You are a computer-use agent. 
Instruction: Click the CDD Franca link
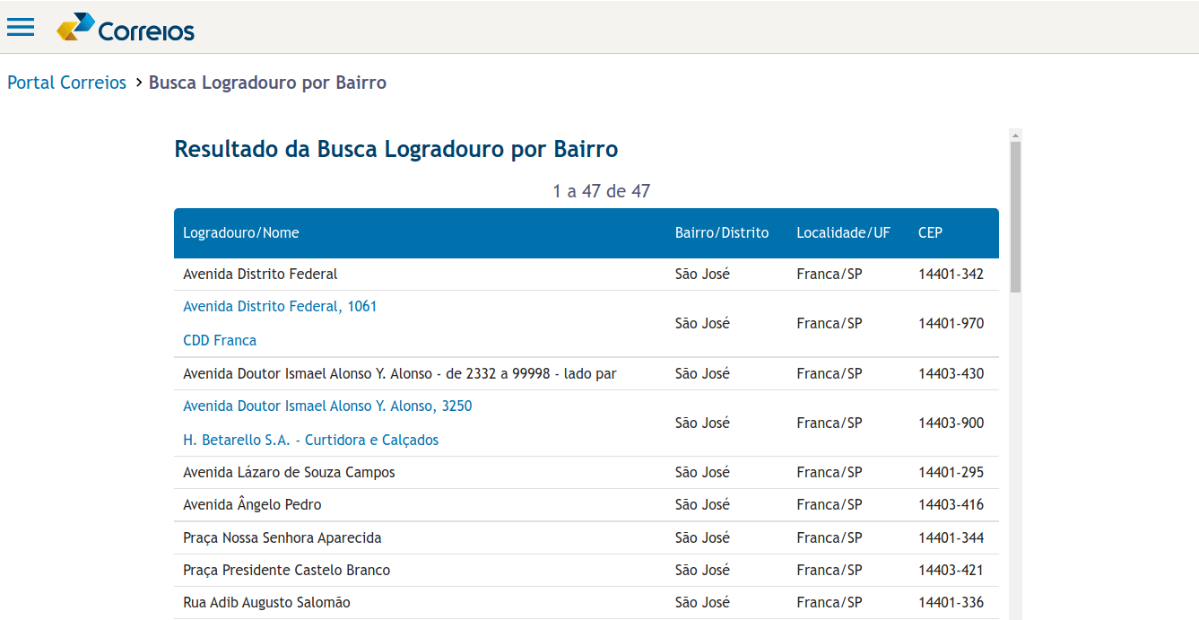point(220,341)
